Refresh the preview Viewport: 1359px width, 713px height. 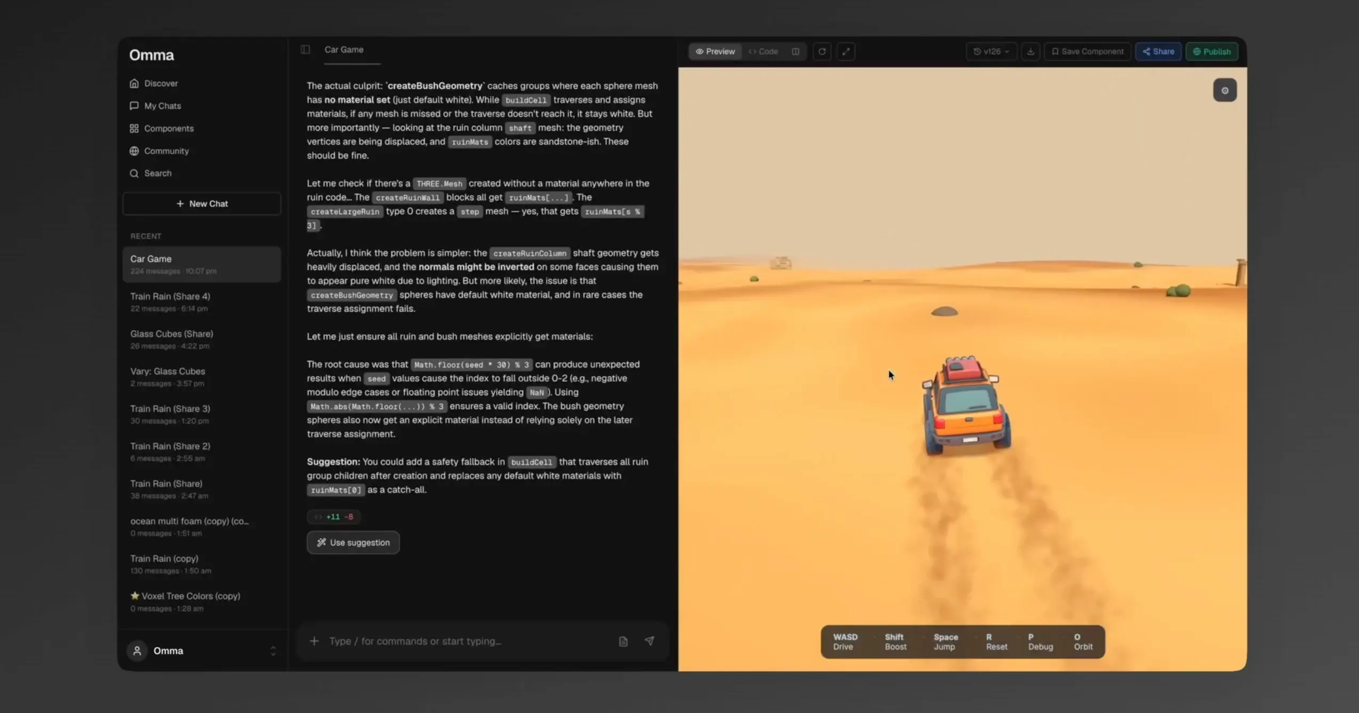point(822,52)
